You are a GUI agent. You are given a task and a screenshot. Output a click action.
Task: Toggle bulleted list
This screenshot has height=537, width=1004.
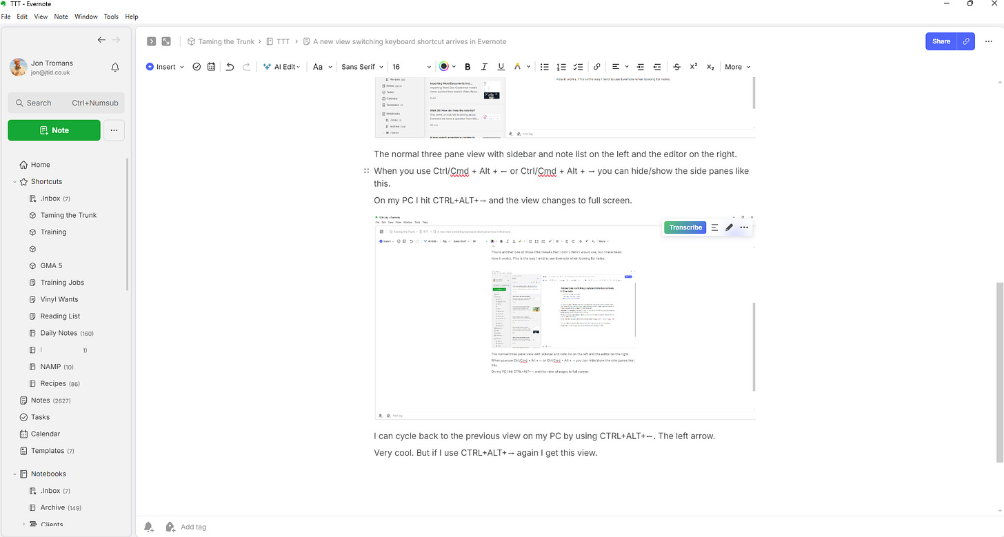pyautogui.click(x=545, y=67)
